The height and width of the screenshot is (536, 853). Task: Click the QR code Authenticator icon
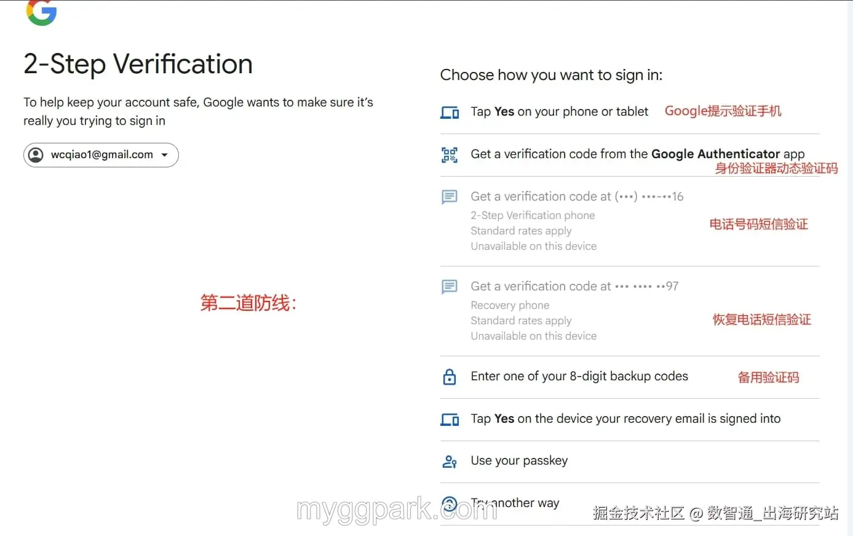[450, 155]
